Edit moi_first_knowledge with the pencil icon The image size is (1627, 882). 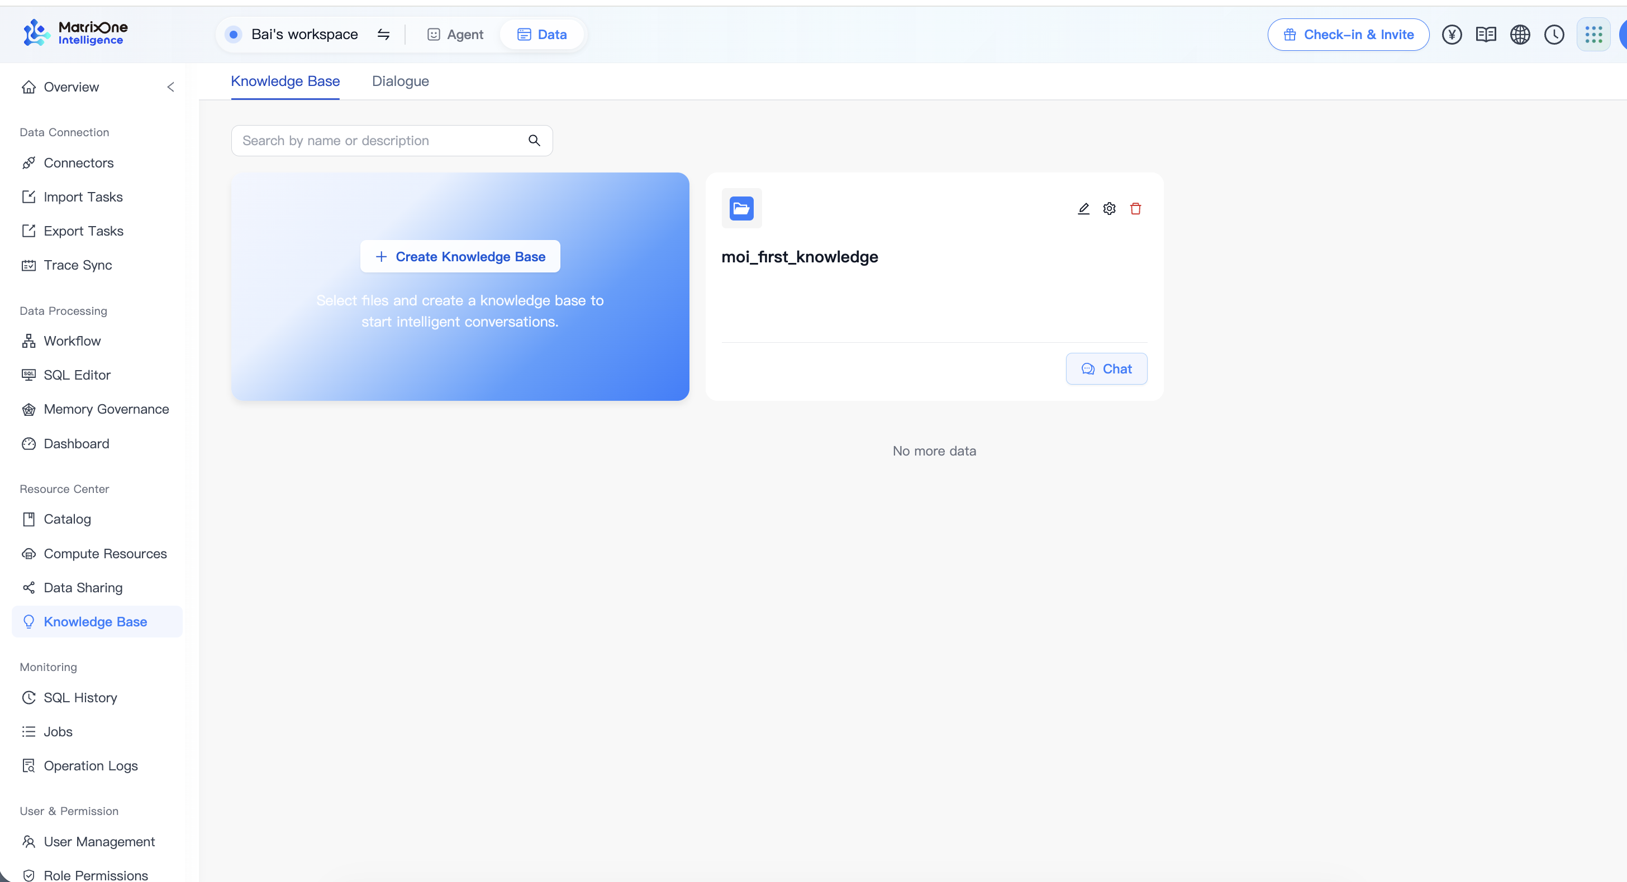pyautogui.click(x=1083, y=208)
